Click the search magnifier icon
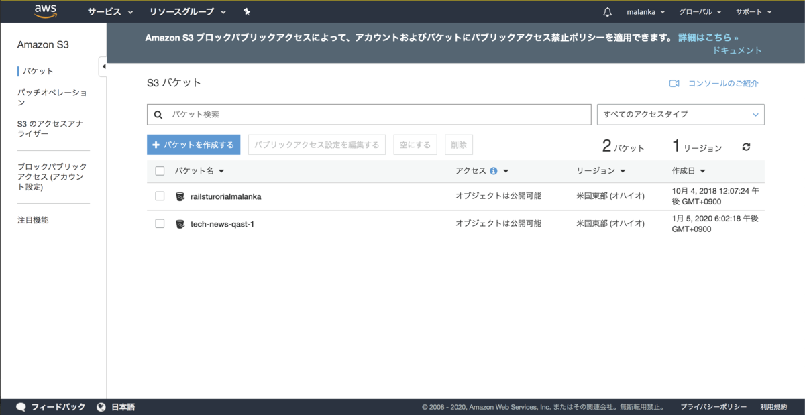Screen dimensions: 805x415 (158, 115)
